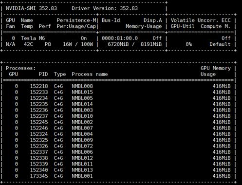Viewport: 242px width, 185px height.
Task: Click process name NMBL014
Action: coord(82,104)
